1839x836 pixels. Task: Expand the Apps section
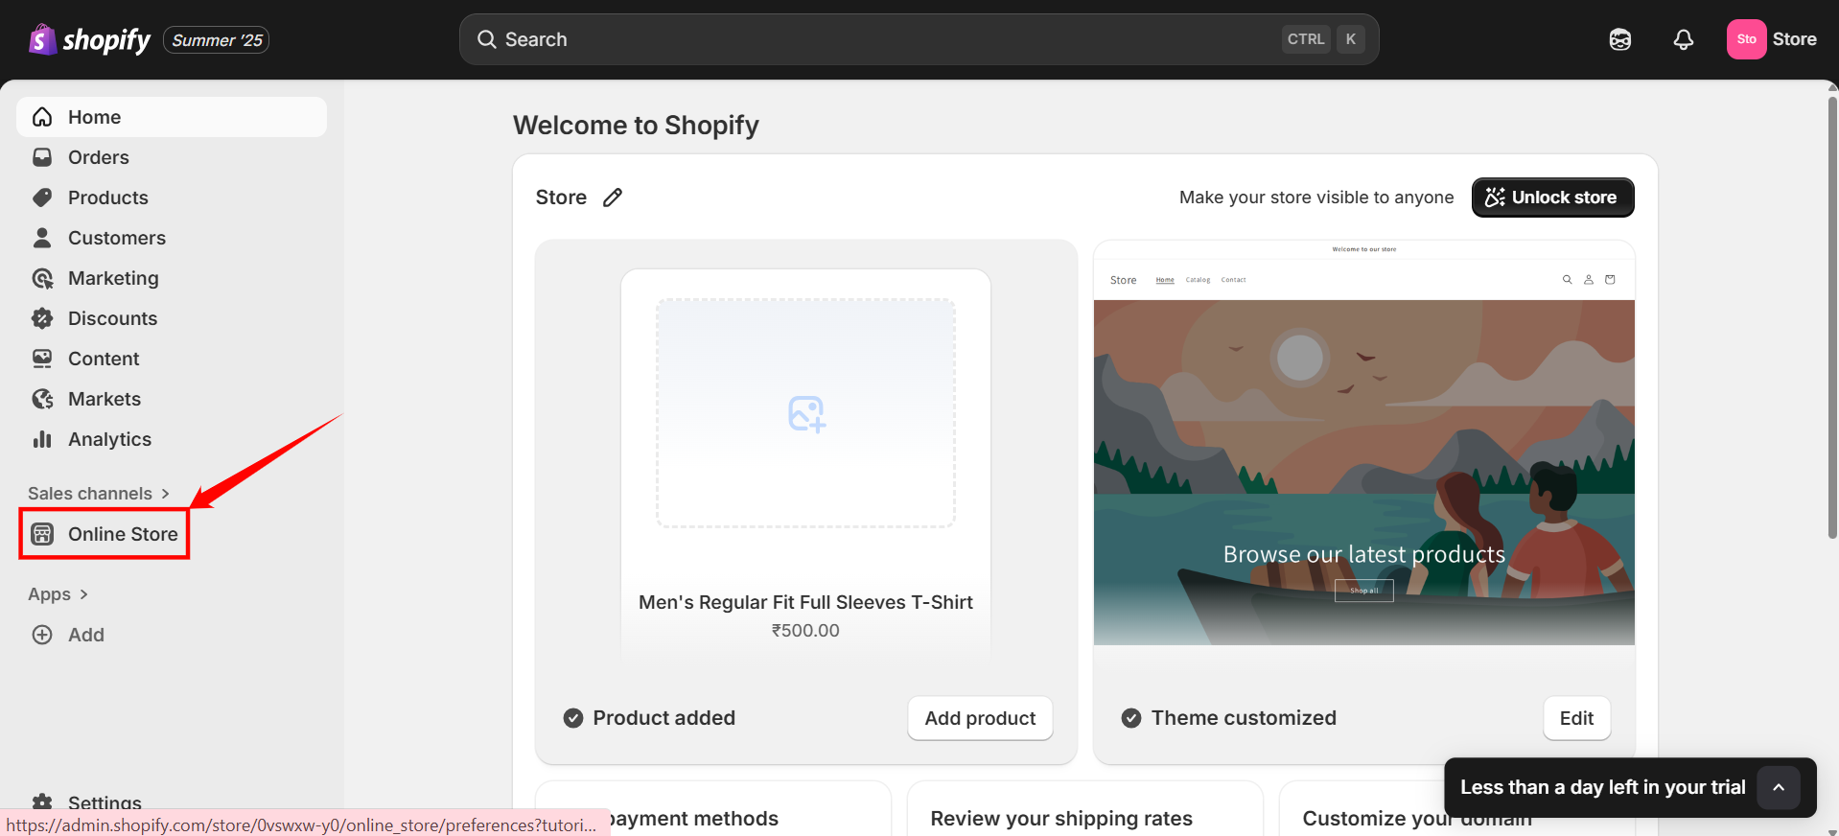[58, 594]
